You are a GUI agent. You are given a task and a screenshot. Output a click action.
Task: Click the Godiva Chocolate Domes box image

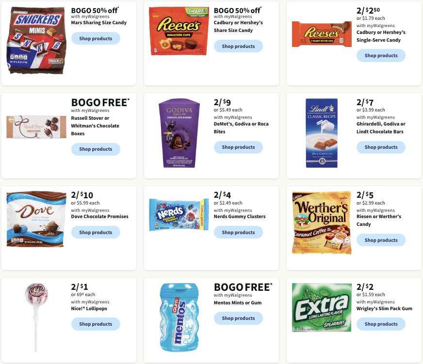pos(179,133)
